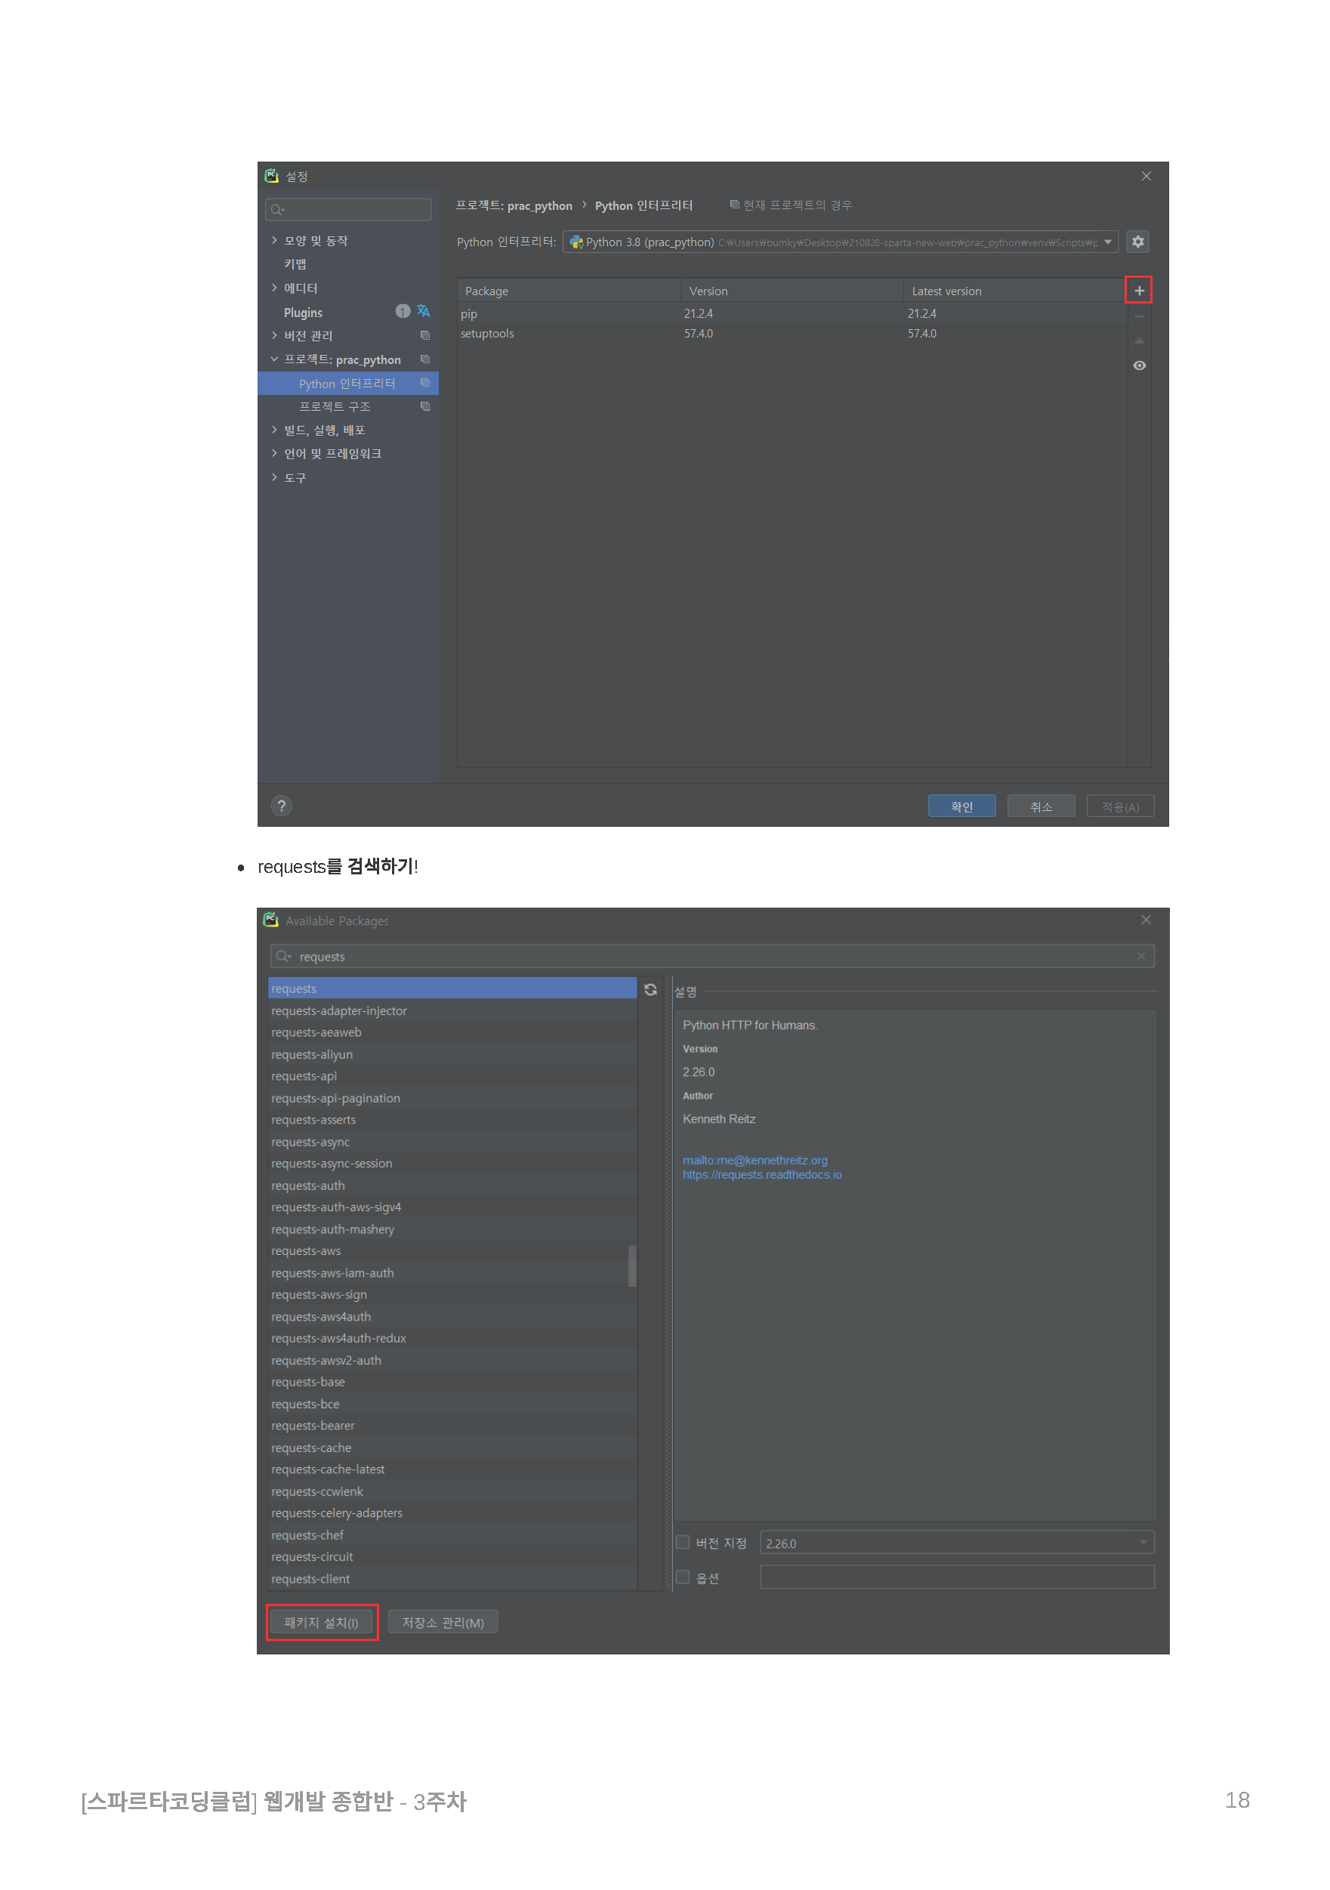Screen dimensions: 1330x1890
Task: Click the plus icon to add a package
Action: pyautogui.click(x=1139, y=291)
